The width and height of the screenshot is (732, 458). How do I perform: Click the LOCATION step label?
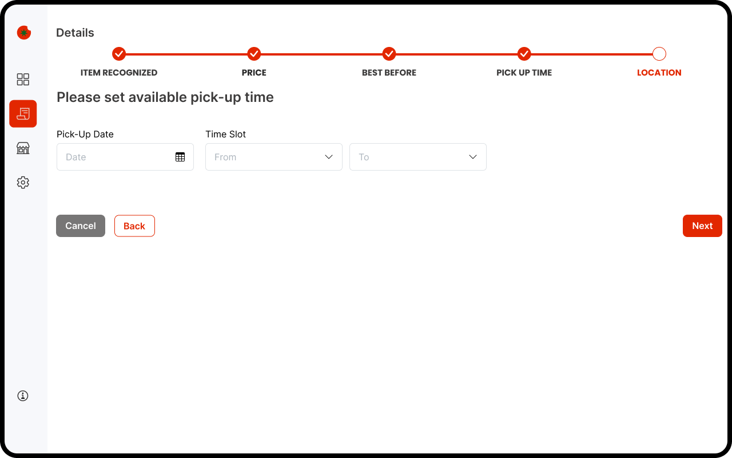(x=659, y=73)
